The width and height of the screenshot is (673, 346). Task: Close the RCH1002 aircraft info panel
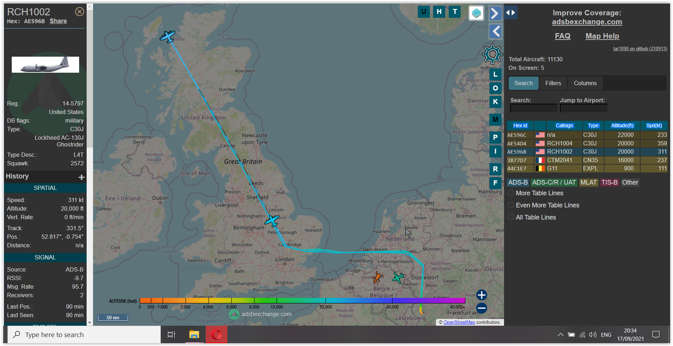[x=79, y=12]
